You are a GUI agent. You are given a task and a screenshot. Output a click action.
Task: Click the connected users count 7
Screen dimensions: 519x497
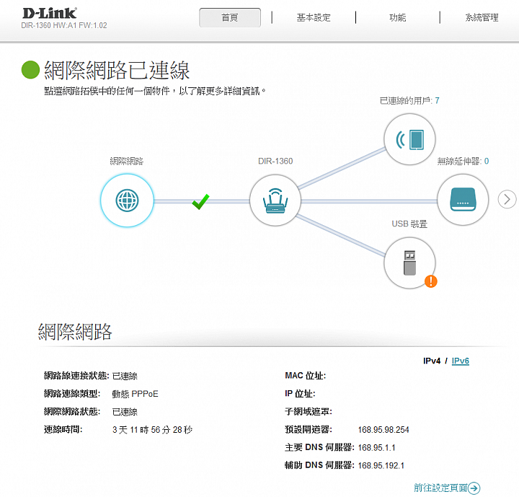click(x=438, y=100)
